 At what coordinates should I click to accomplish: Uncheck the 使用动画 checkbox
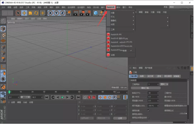[x=148, y=110]
